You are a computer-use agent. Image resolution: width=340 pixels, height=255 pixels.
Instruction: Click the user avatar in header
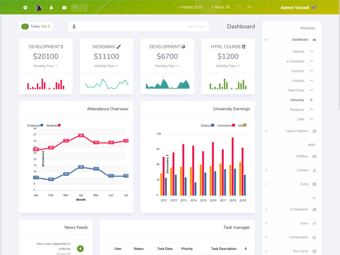[38, 8]
